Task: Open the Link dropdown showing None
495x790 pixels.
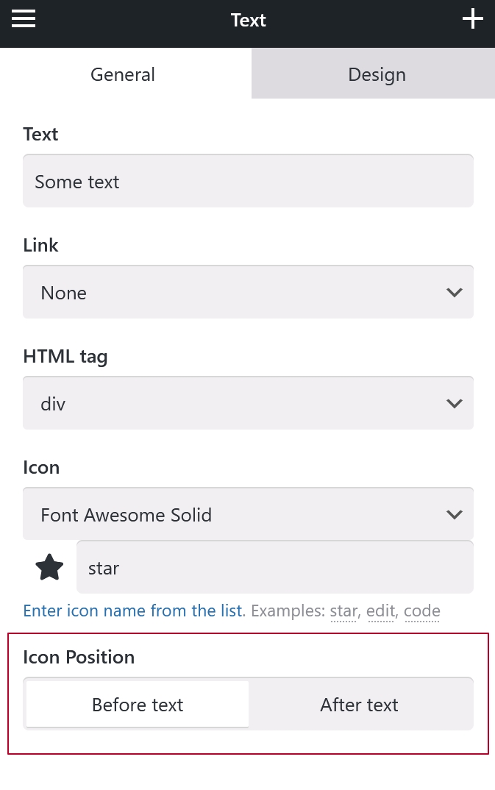Action: 248,293
